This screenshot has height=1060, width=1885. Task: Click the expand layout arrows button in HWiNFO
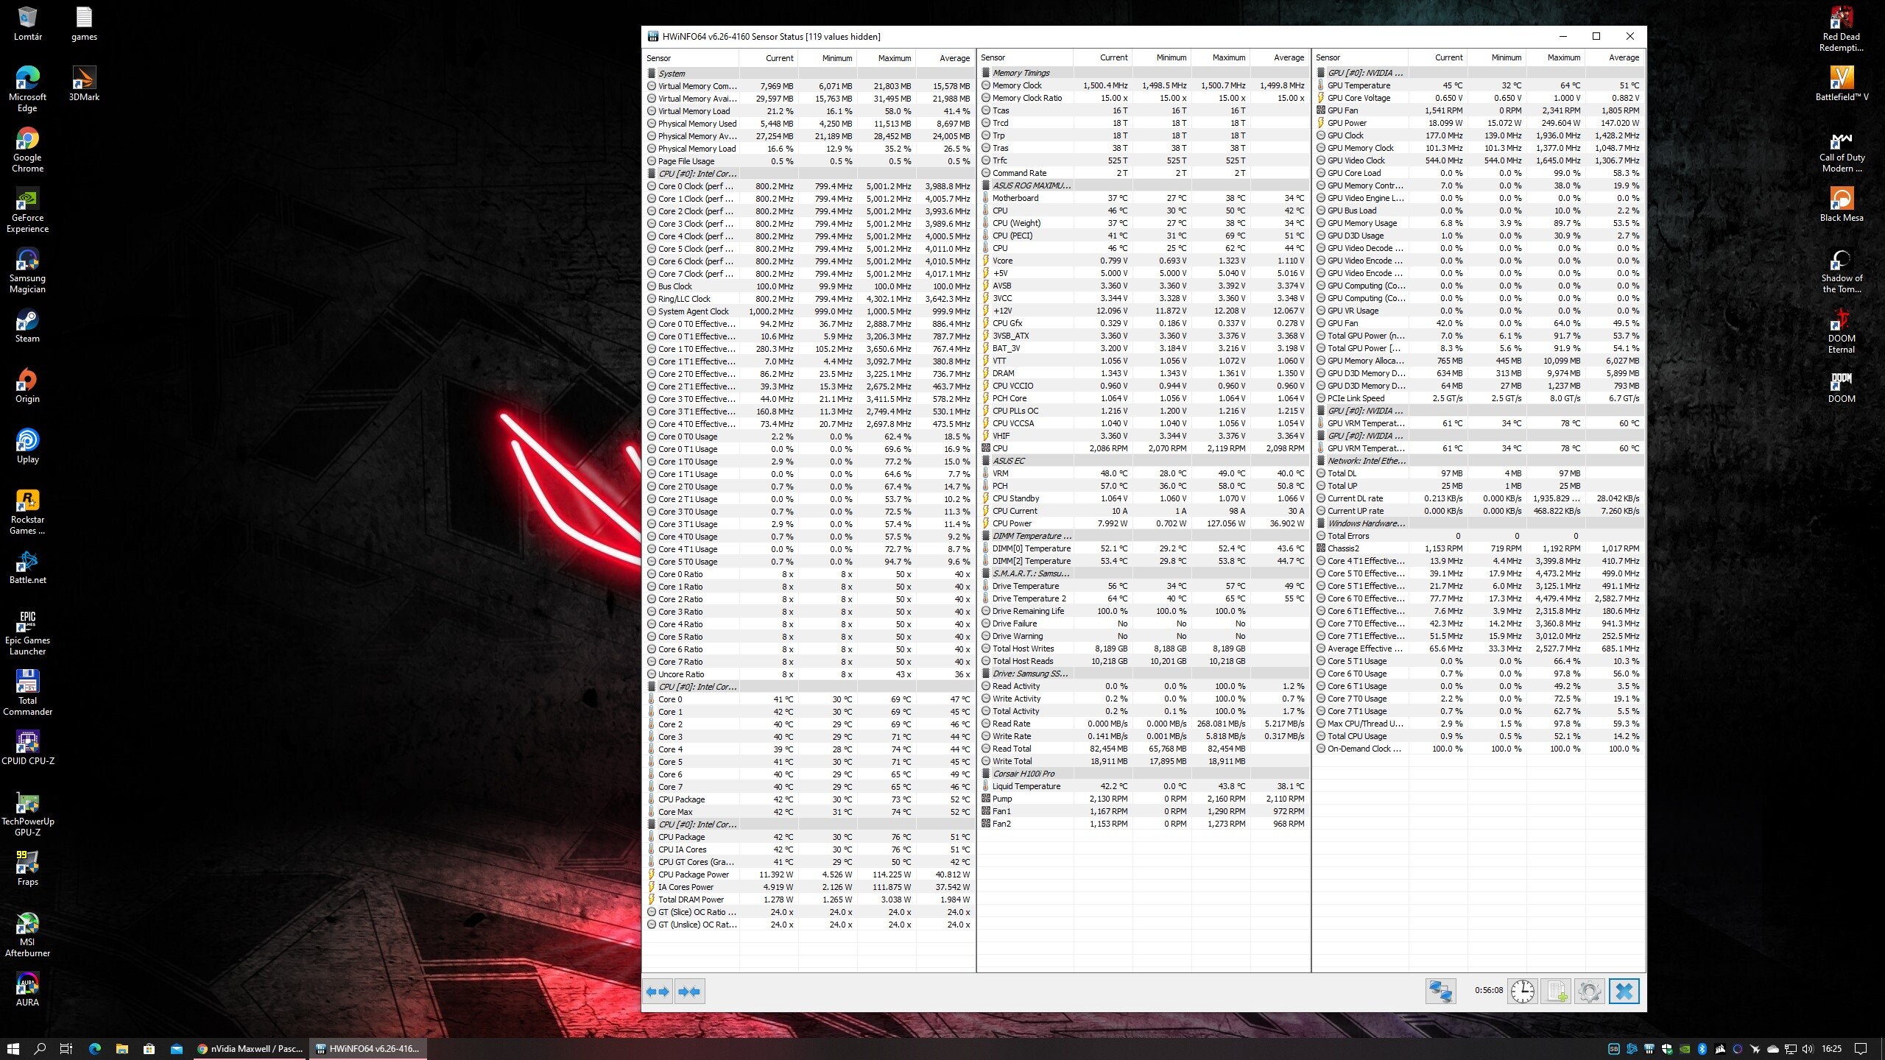tap(657, 992)
